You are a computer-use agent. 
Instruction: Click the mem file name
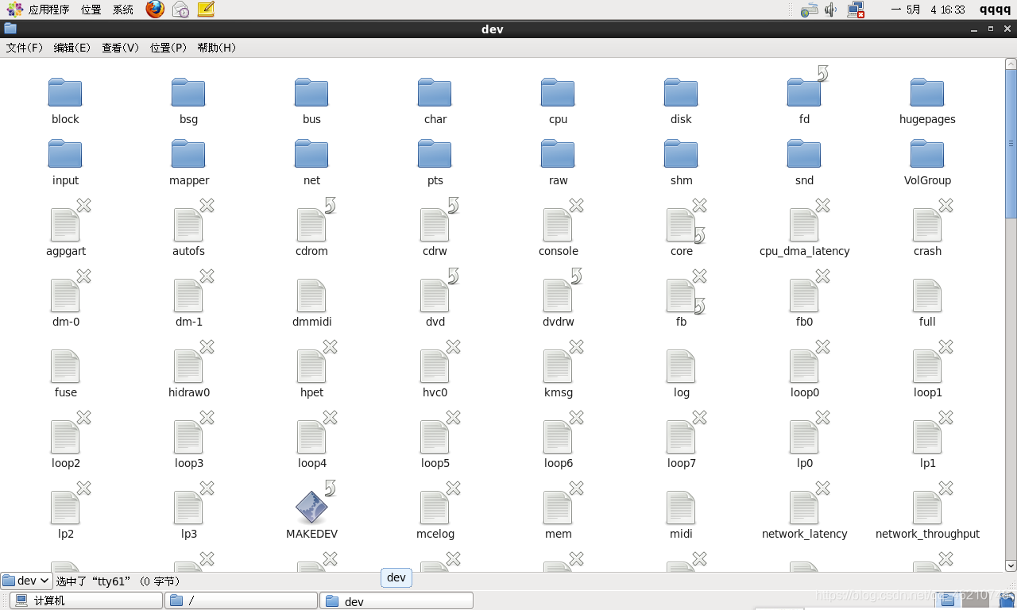558,534
